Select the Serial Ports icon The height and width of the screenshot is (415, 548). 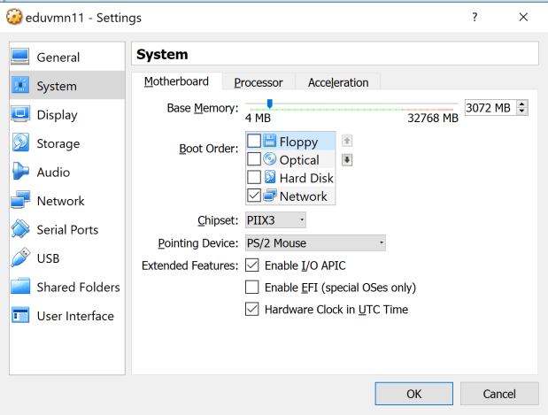[21, 230]
